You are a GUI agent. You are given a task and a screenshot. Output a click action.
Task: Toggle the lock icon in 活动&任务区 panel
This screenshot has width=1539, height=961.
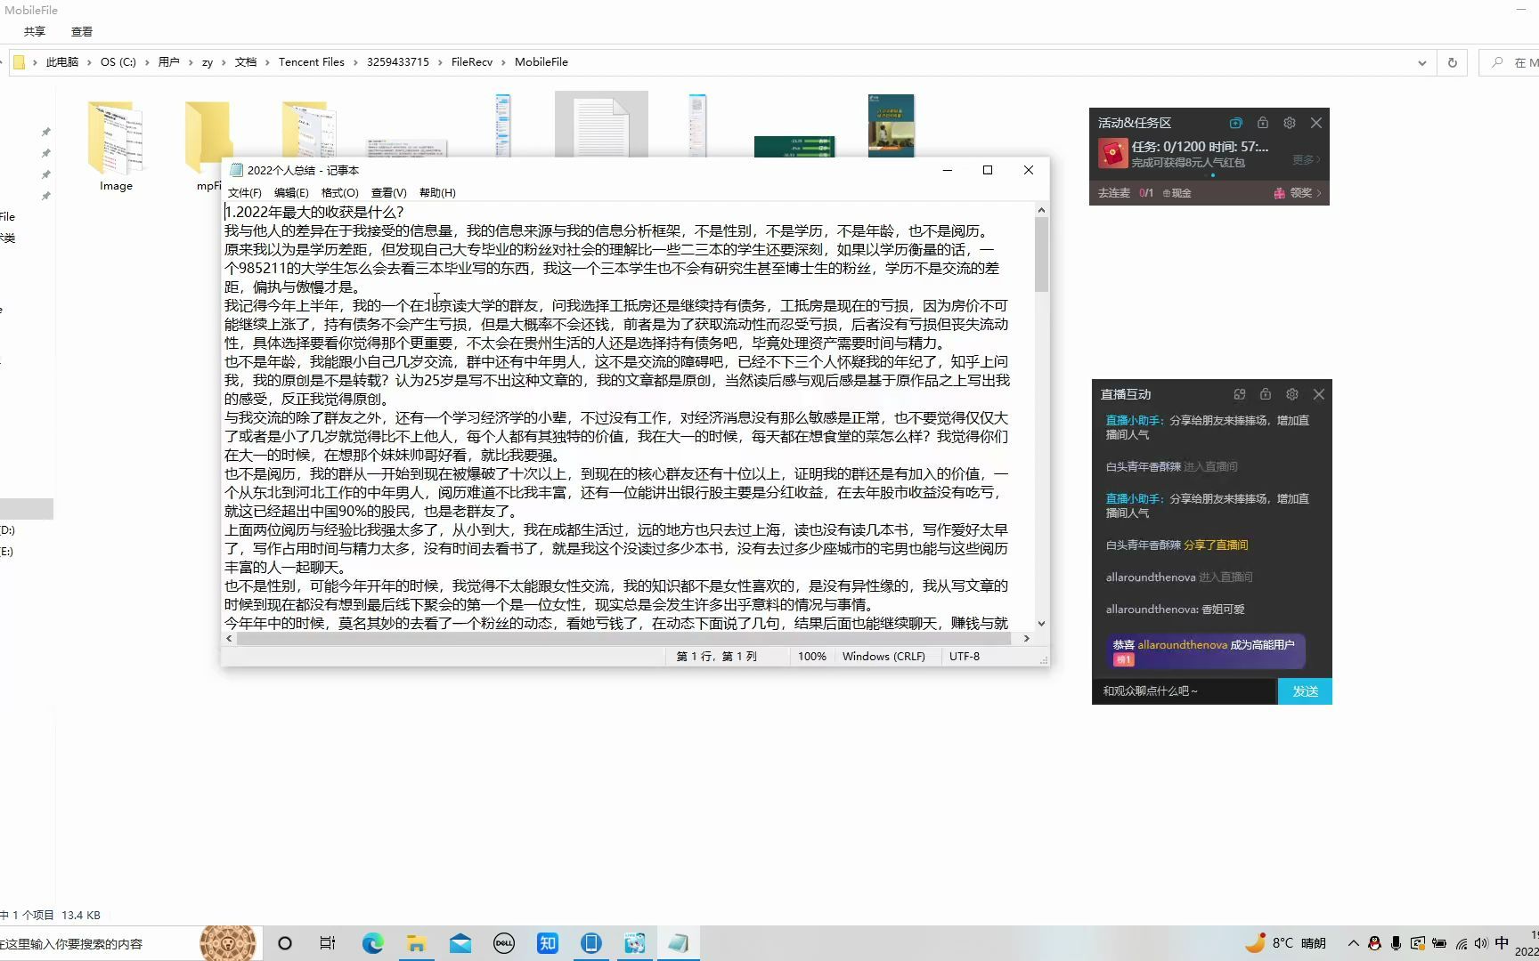coord(1262,123)
